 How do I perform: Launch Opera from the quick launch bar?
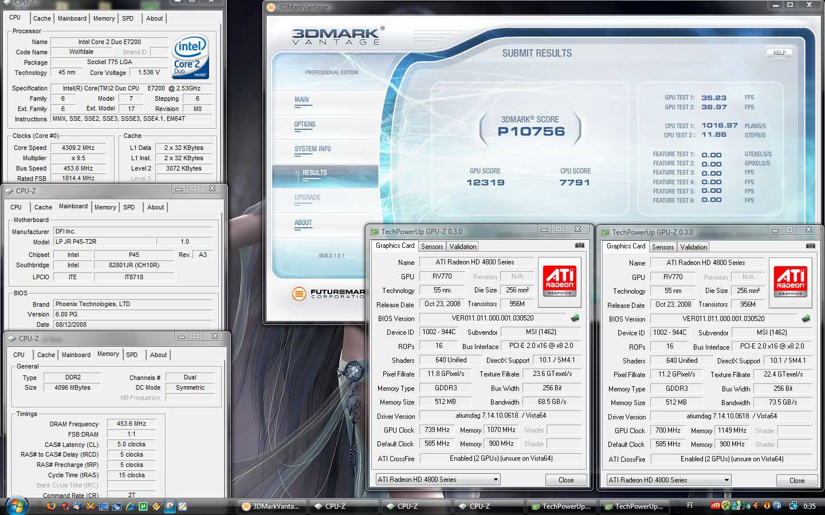(65, 506)
